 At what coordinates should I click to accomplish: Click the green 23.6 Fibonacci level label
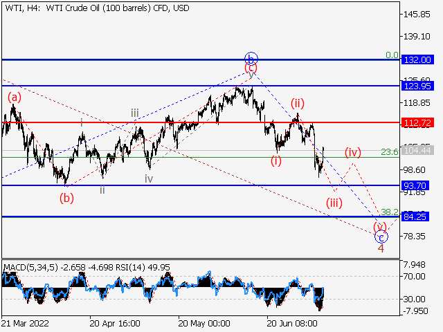(x=390, y=152)
